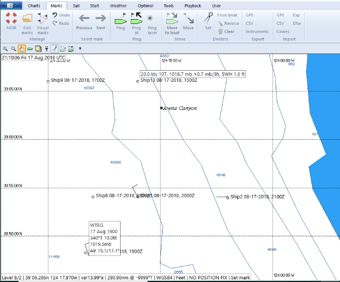340x282 pixels.
Task: Export Instruments data
Action: pyautogui.click(x=257, y=31)
